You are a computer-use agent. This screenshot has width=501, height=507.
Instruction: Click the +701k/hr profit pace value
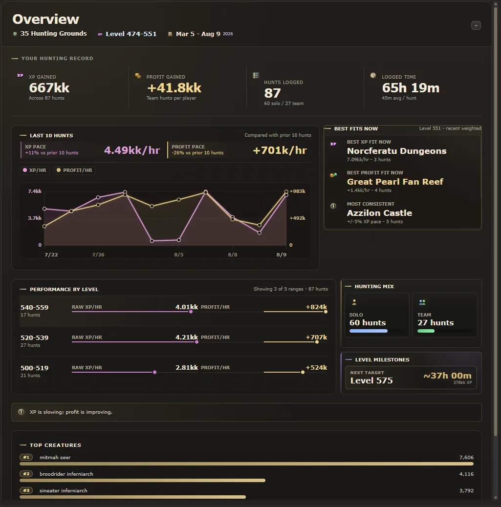tap(280, 150)
